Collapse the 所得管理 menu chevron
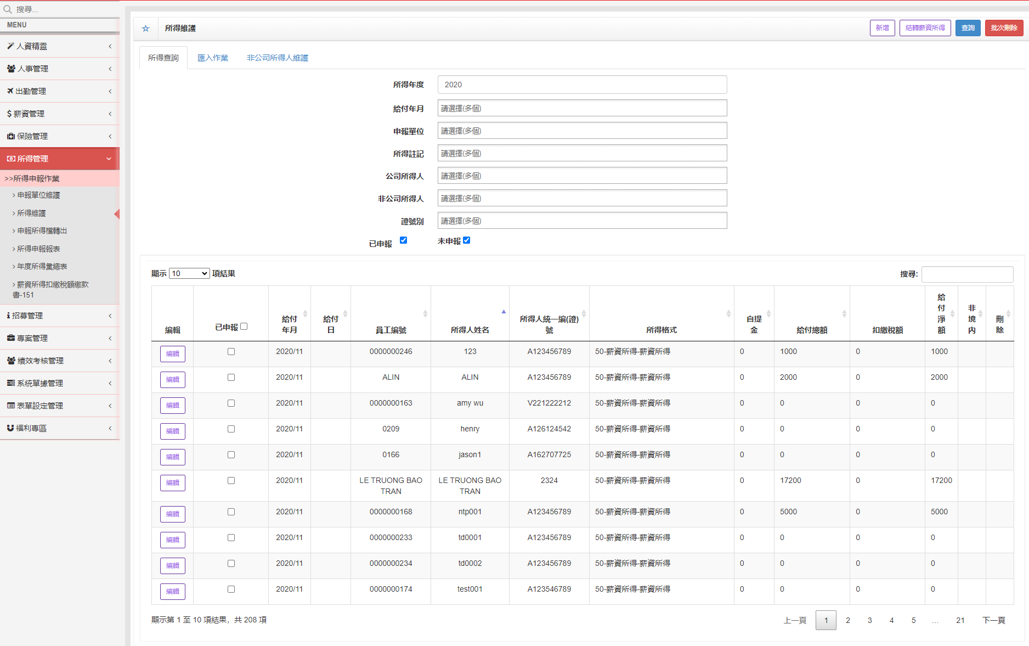 coord(109,159)
